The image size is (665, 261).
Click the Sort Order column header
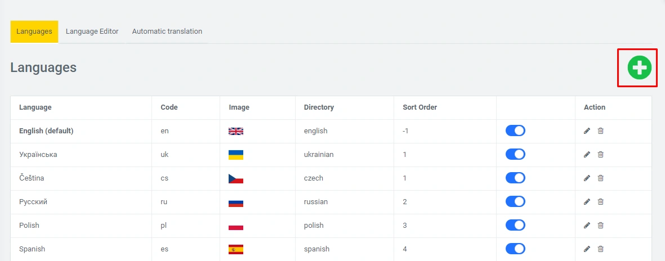coord(419,107)
